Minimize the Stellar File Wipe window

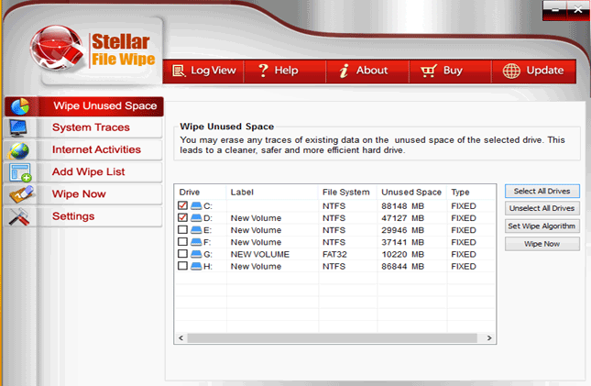pyautogui.click(x=555, y=10)
